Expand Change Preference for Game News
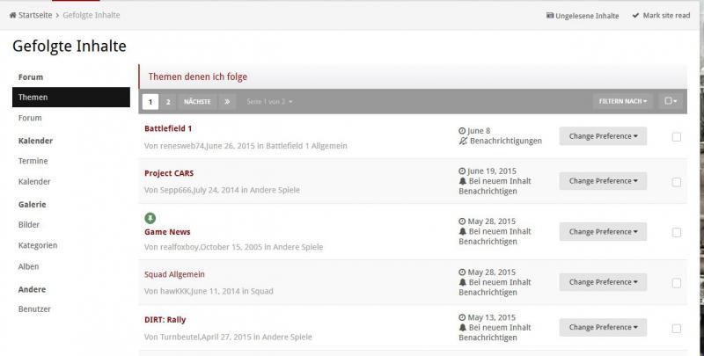This screenshot has height=356, width=704. pos(603,232)
